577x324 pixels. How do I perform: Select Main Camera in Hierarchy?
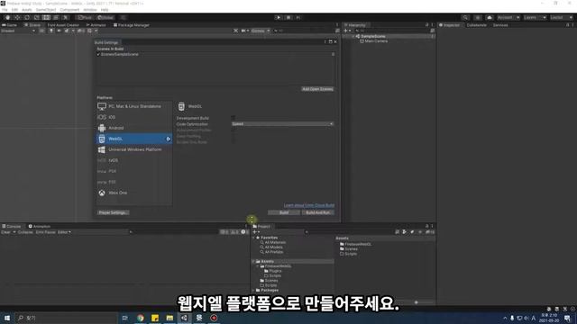coord(373,41)
